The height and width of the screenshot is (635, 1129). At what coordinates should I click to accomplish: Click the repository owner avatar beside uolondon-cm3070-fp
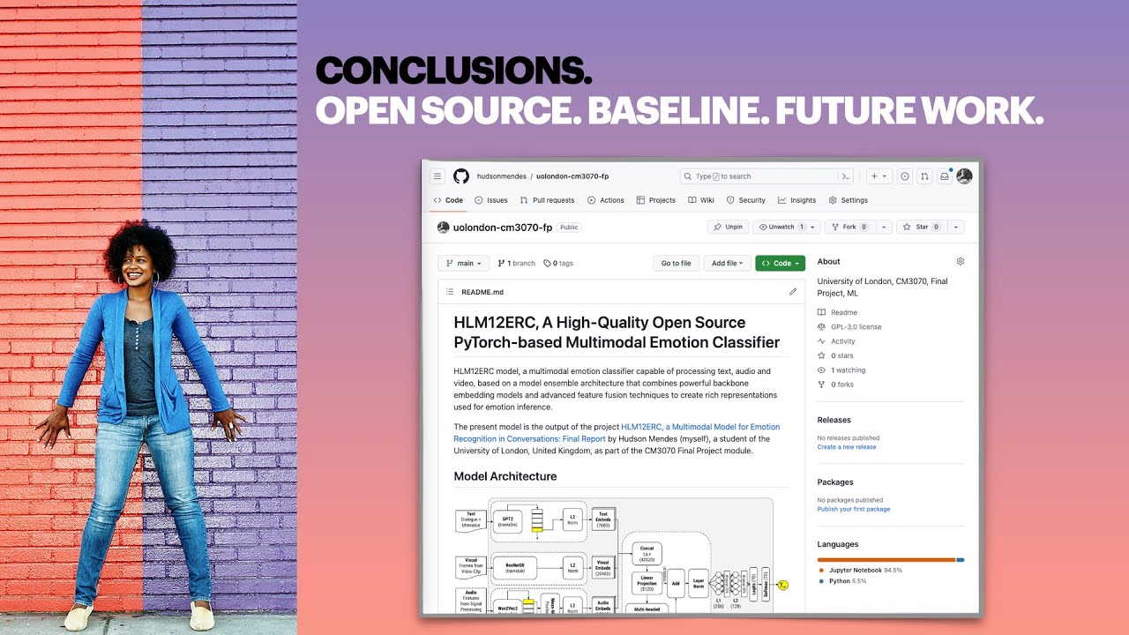pyautogui.click(x=444, y=228)
